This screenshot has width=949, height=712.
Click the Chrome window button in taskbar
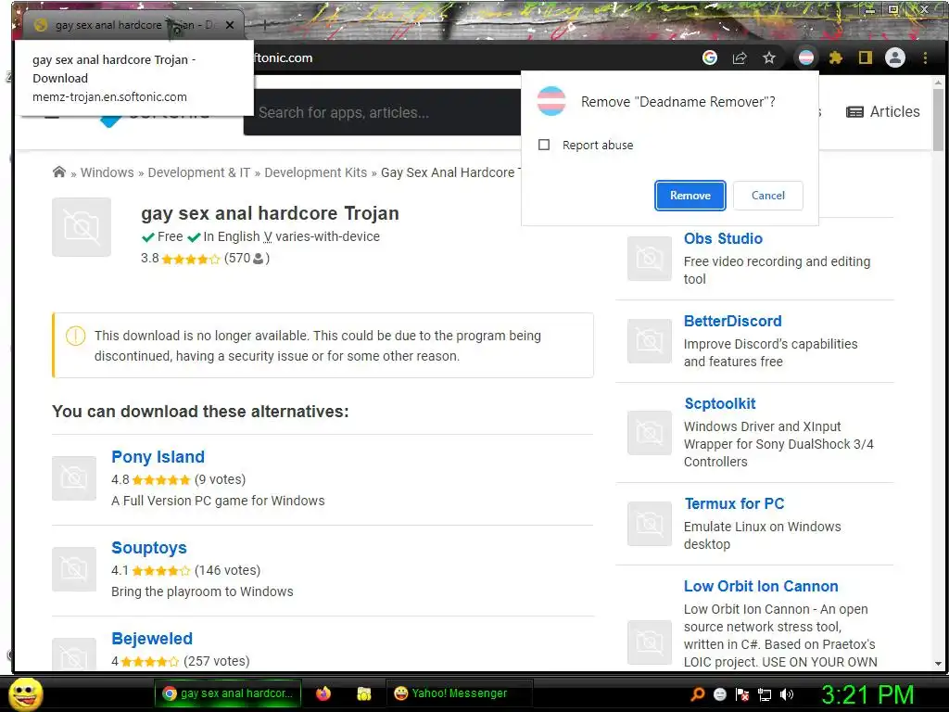[227, 693]
